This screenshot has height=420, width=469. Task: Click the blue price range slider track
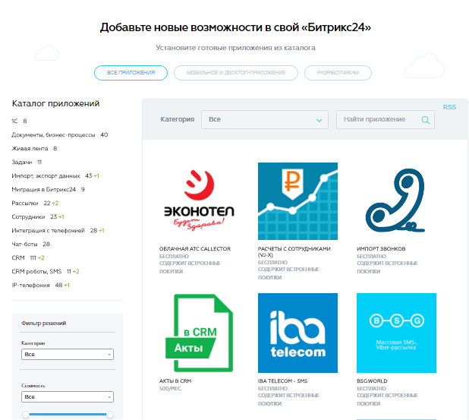68,415
